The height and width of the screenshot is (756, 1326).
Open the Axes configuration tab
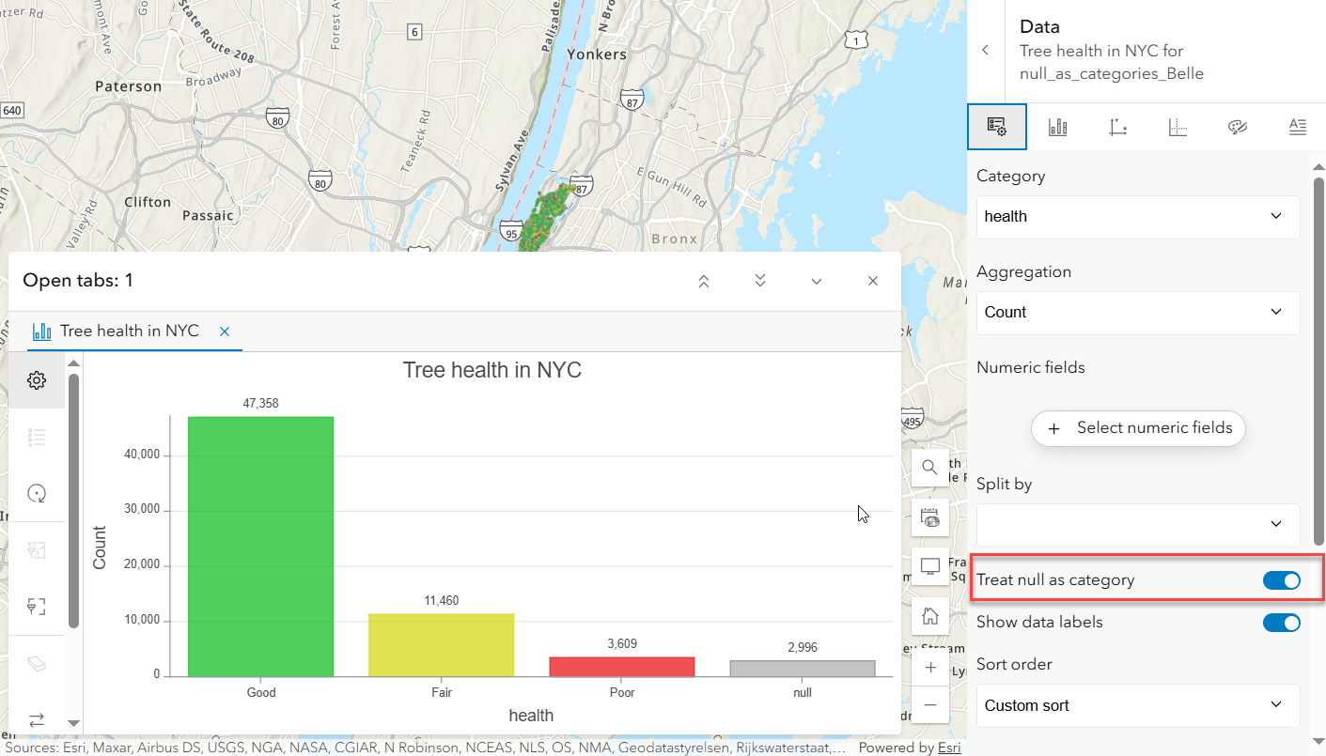coord(1117,126)
